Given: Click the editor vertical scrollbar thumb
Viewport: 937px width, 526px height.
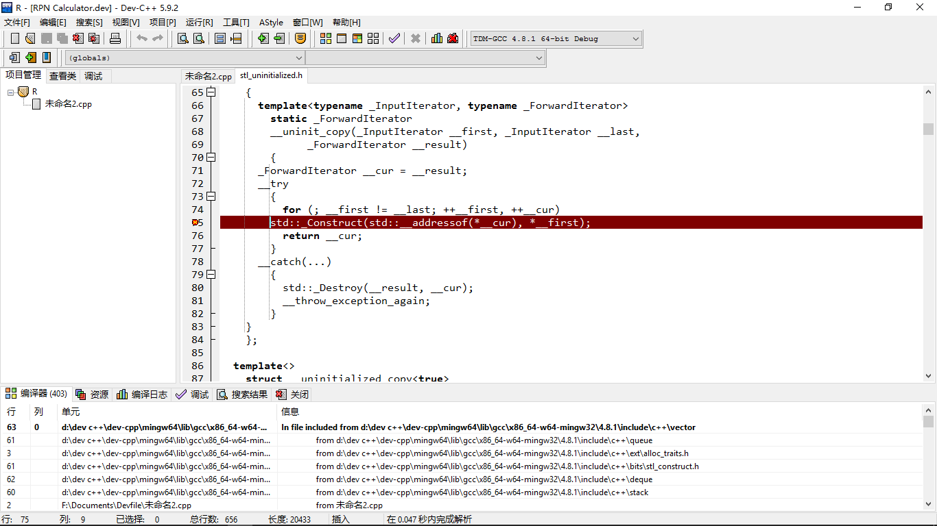Looking at the screenshot, I should [x=929, y=129].
